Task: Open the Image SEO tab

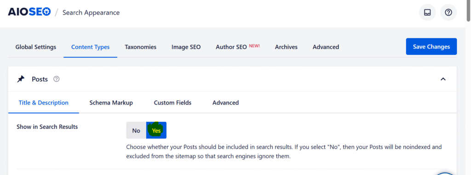Action: pyautogui.click(x=186, y=47)
